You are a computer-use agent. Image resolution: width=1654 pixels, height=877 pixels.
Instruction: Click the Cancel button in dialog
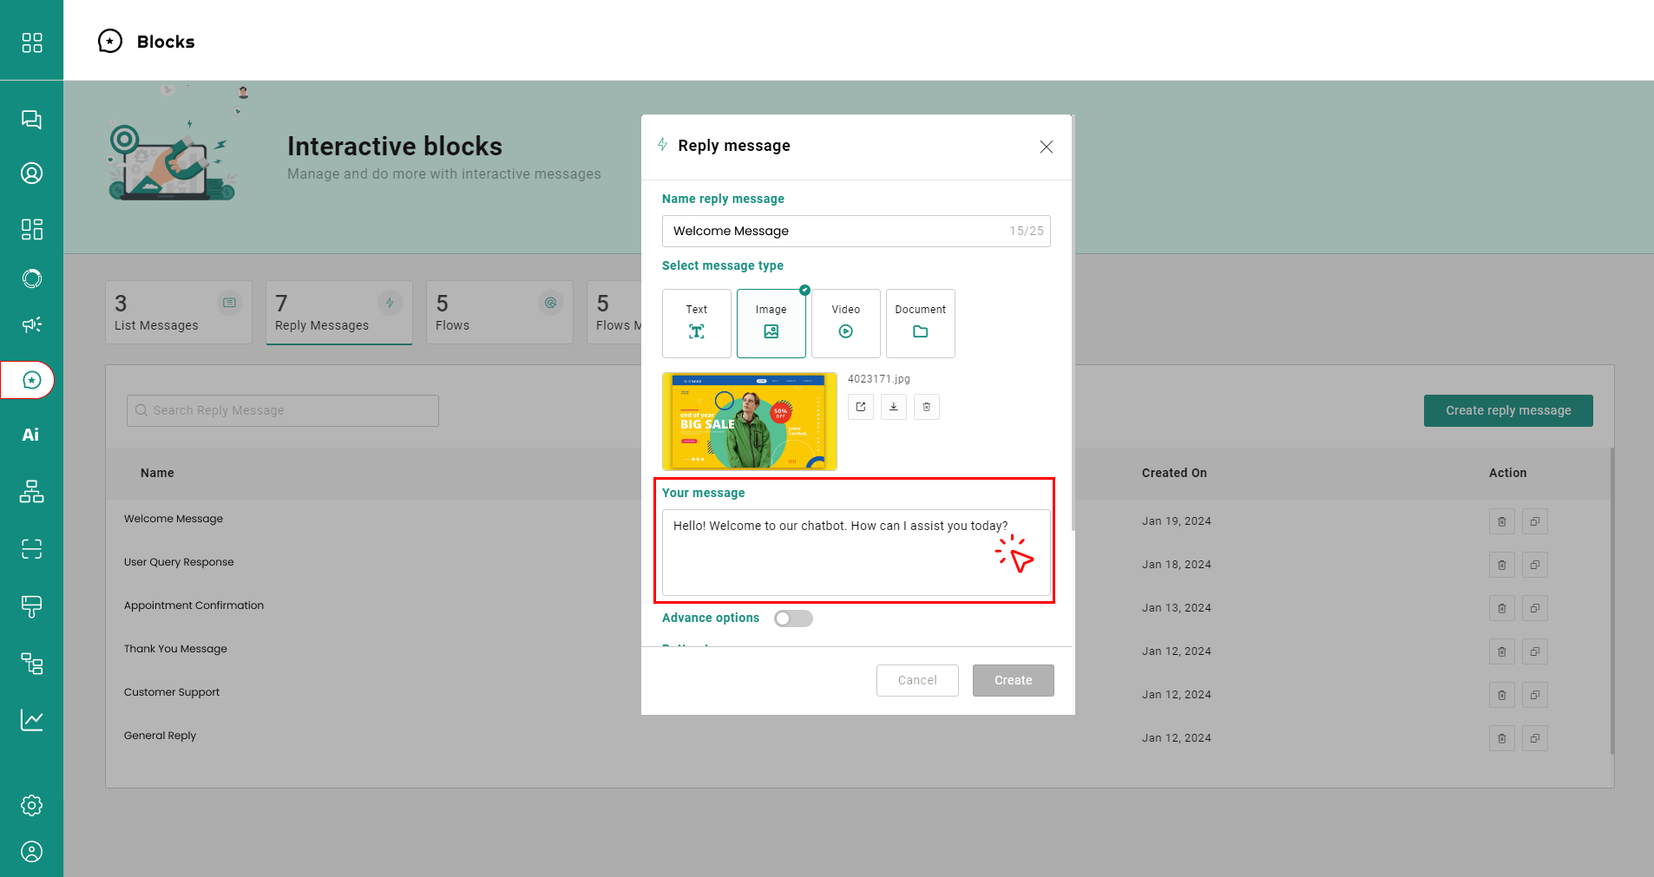[916, 680]
